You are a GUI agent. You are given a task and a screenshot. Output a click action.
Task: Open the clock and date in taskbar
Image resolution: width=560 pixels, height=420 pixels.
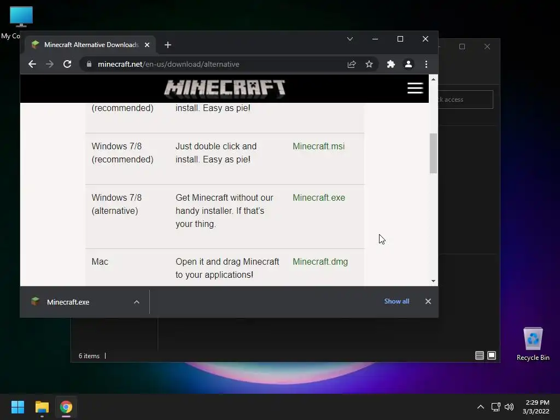coord(536,407)
